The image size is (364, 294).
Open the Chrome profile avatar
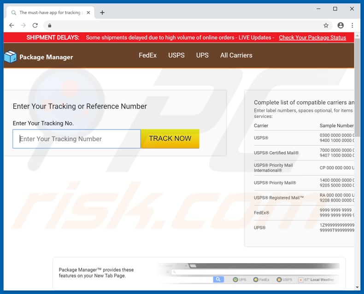[341, 25]
